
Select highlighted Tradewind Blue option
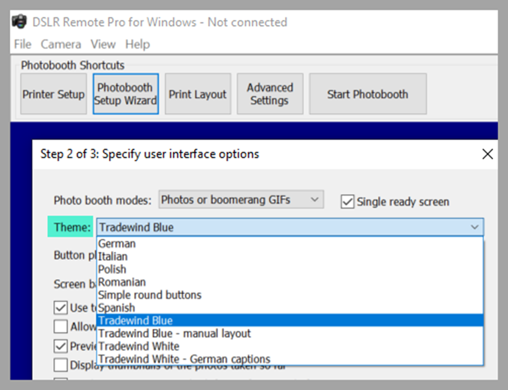(290, 320)
